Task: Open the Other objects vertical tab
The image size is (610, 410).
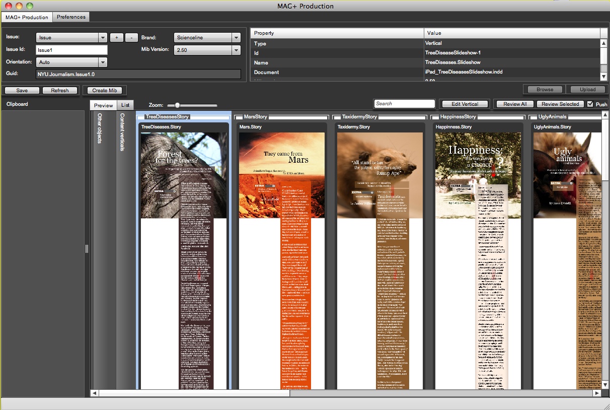Action: pos(100,128)
